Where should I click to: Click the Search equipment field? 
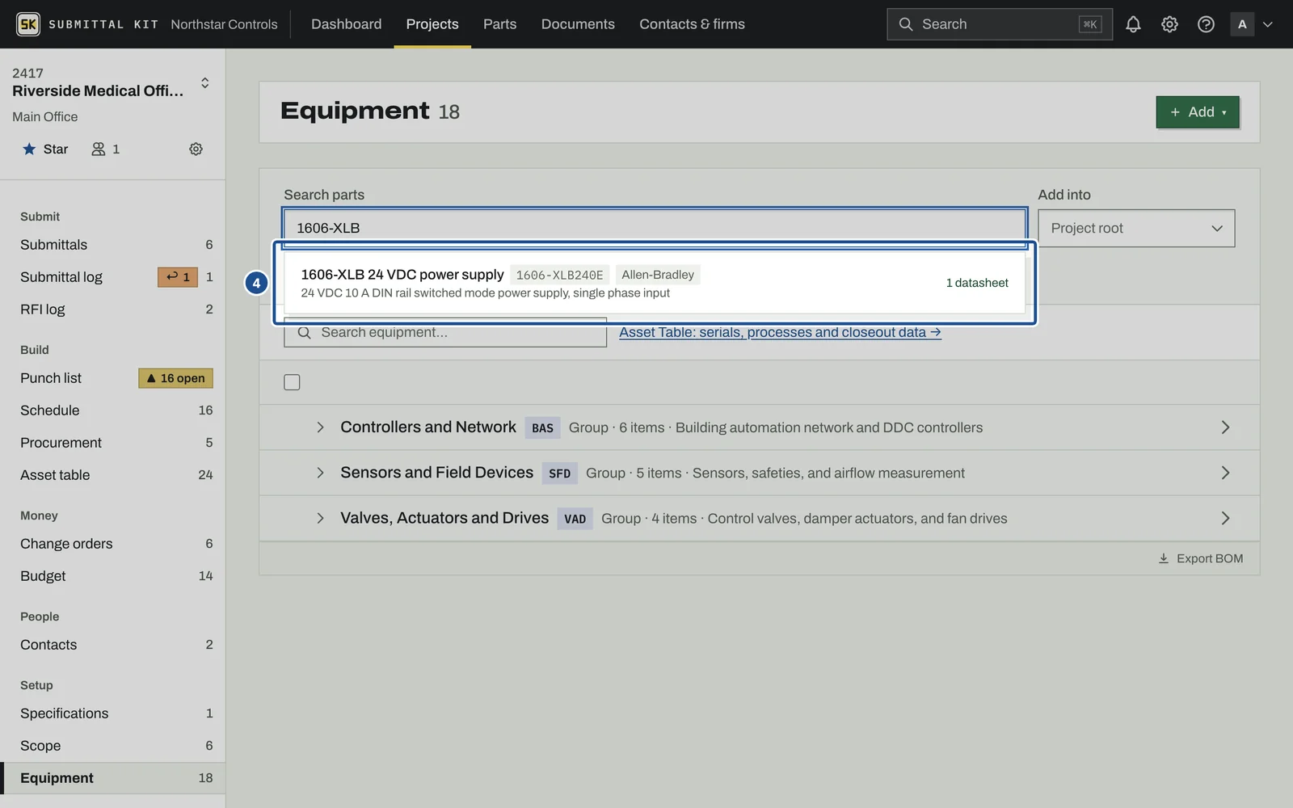click(445, 333)
